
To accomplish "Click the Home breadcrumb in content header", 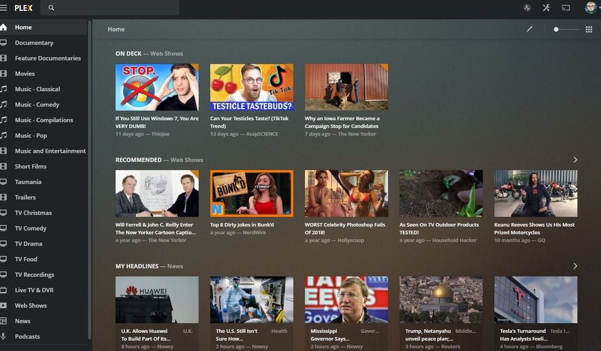I will 116,29.
